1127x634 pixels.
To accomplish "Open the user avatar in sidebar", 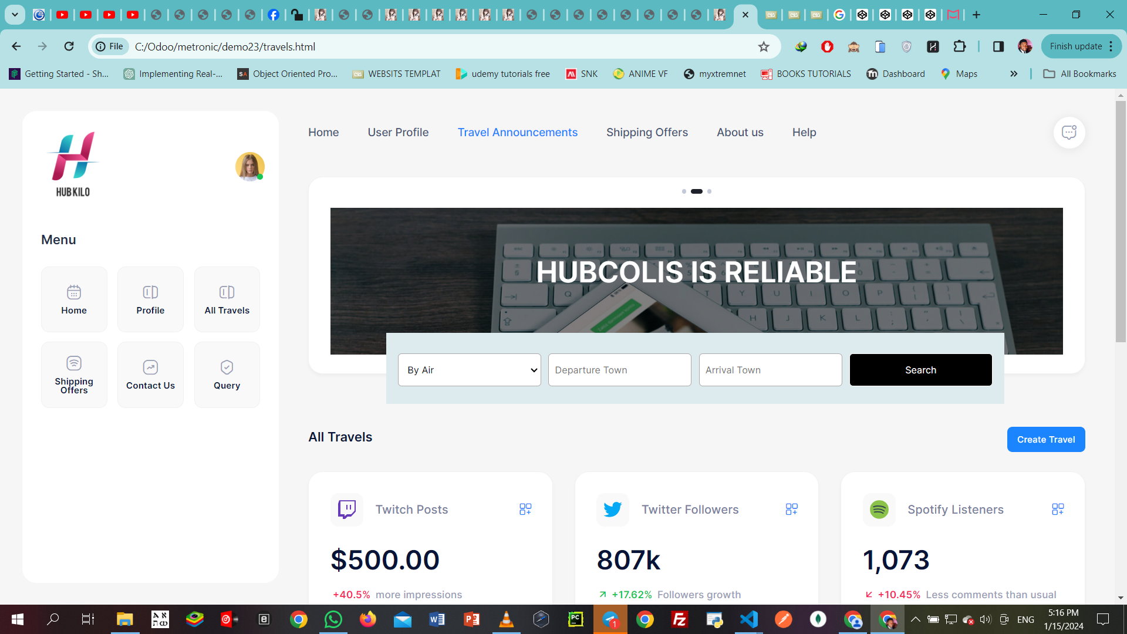I will [249, 167].
